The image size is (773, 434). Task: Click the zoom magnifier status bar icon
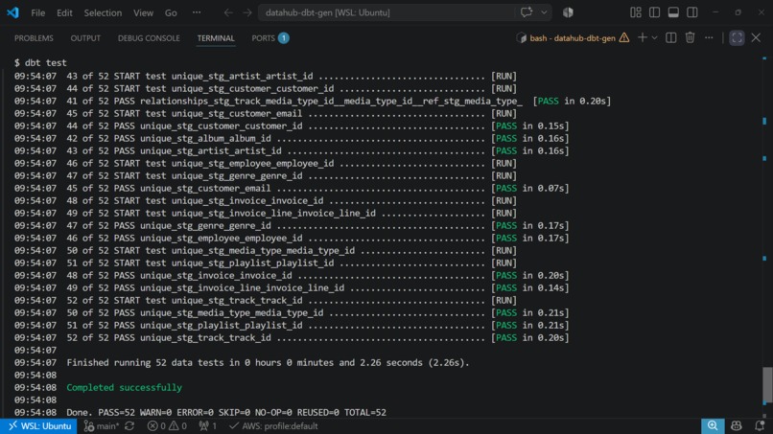tap(713, 426)
